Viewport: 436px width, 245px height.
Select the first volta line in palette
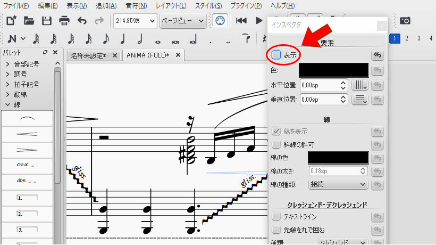[x=27, y=198]
